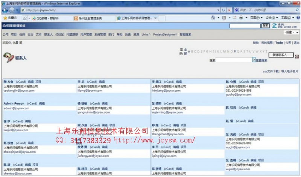This screenshot has width=301, height=177.
Task: Close the 上海乐问内部项目管理 tab
Action: pyautogui.click(x=155, y=18)
